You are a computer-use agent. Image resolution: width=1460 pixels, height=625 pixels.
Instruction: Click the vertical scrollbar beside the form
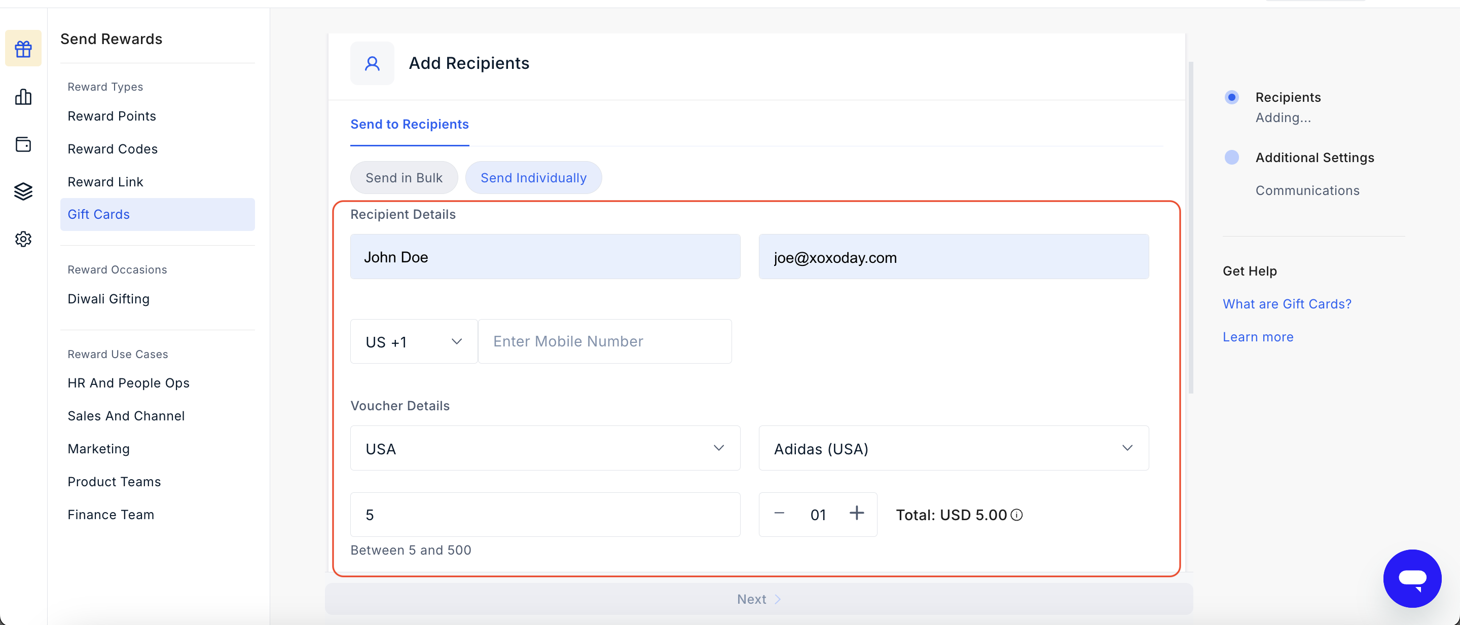pos(1191,227)
